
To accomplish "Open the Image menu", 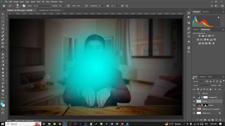I will click(x=16, y=2).
